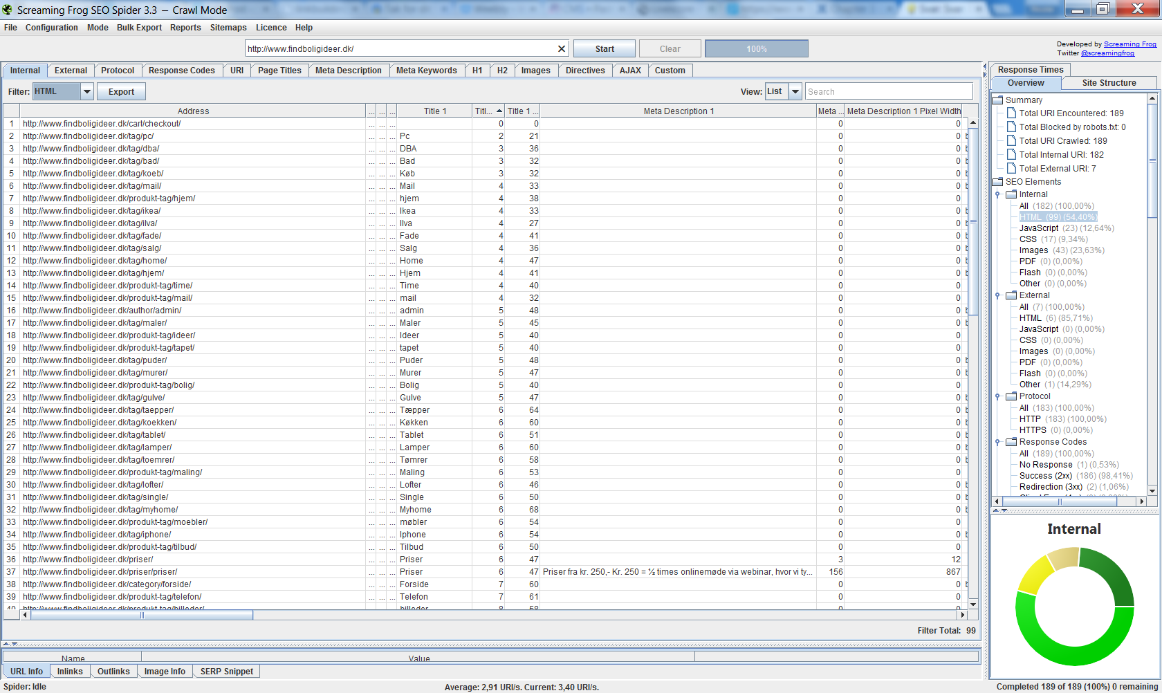
Task: Open the Sitemaps menu
Action: click(228, 28)
